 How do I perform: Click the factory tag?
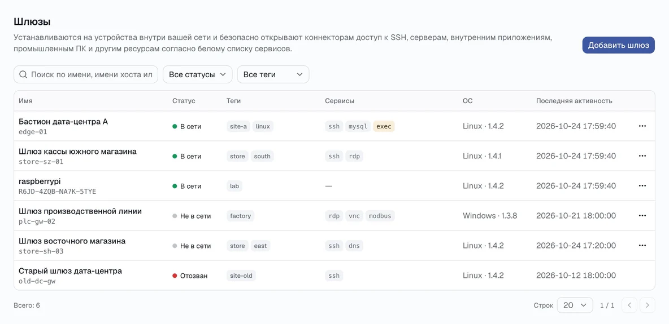point(241,216)
